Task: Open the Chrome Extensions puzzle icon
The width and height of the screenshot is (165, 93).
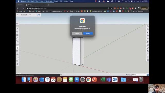Action: click(x=136, y=8)
